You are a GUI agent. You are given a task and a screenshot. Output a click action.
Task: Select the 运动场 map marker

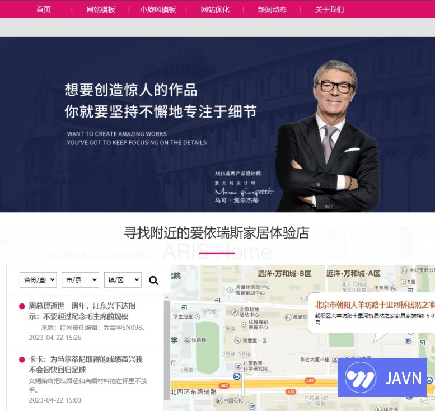tap(187, 340)
